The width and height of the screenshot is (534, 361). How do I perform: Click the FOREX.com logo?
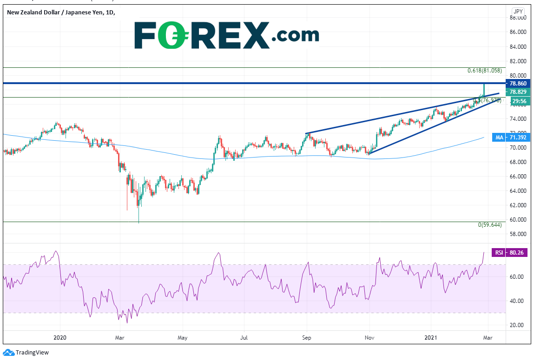227,35
